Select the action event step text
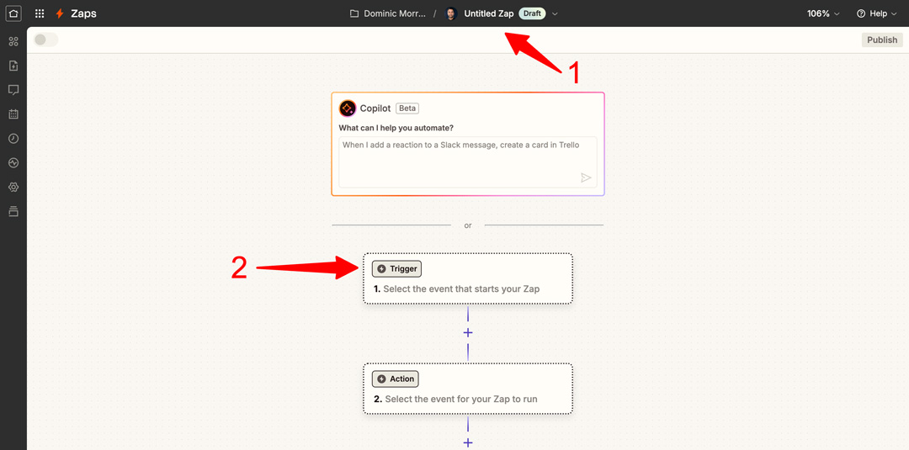The width and height of the screenshot is (909, 450). click(461, 399)
